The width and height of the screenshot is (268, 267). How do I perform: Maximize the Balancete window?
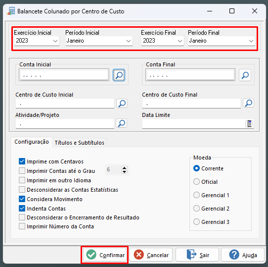pyautogui.click(x=232, y=11)
